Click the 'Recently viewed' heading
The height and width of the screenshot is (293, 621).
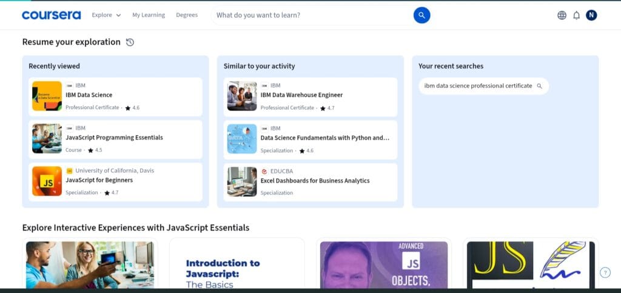54,66
